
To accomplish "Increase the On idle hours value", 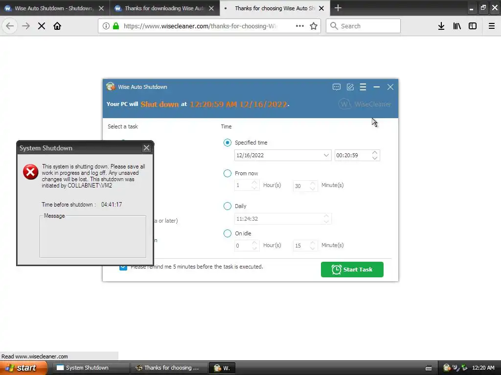I will coord(254,243).
